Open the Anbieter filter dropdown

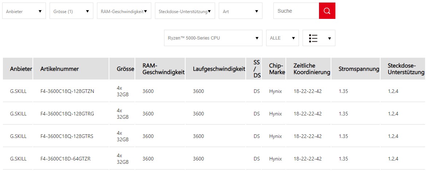point(24,11)
